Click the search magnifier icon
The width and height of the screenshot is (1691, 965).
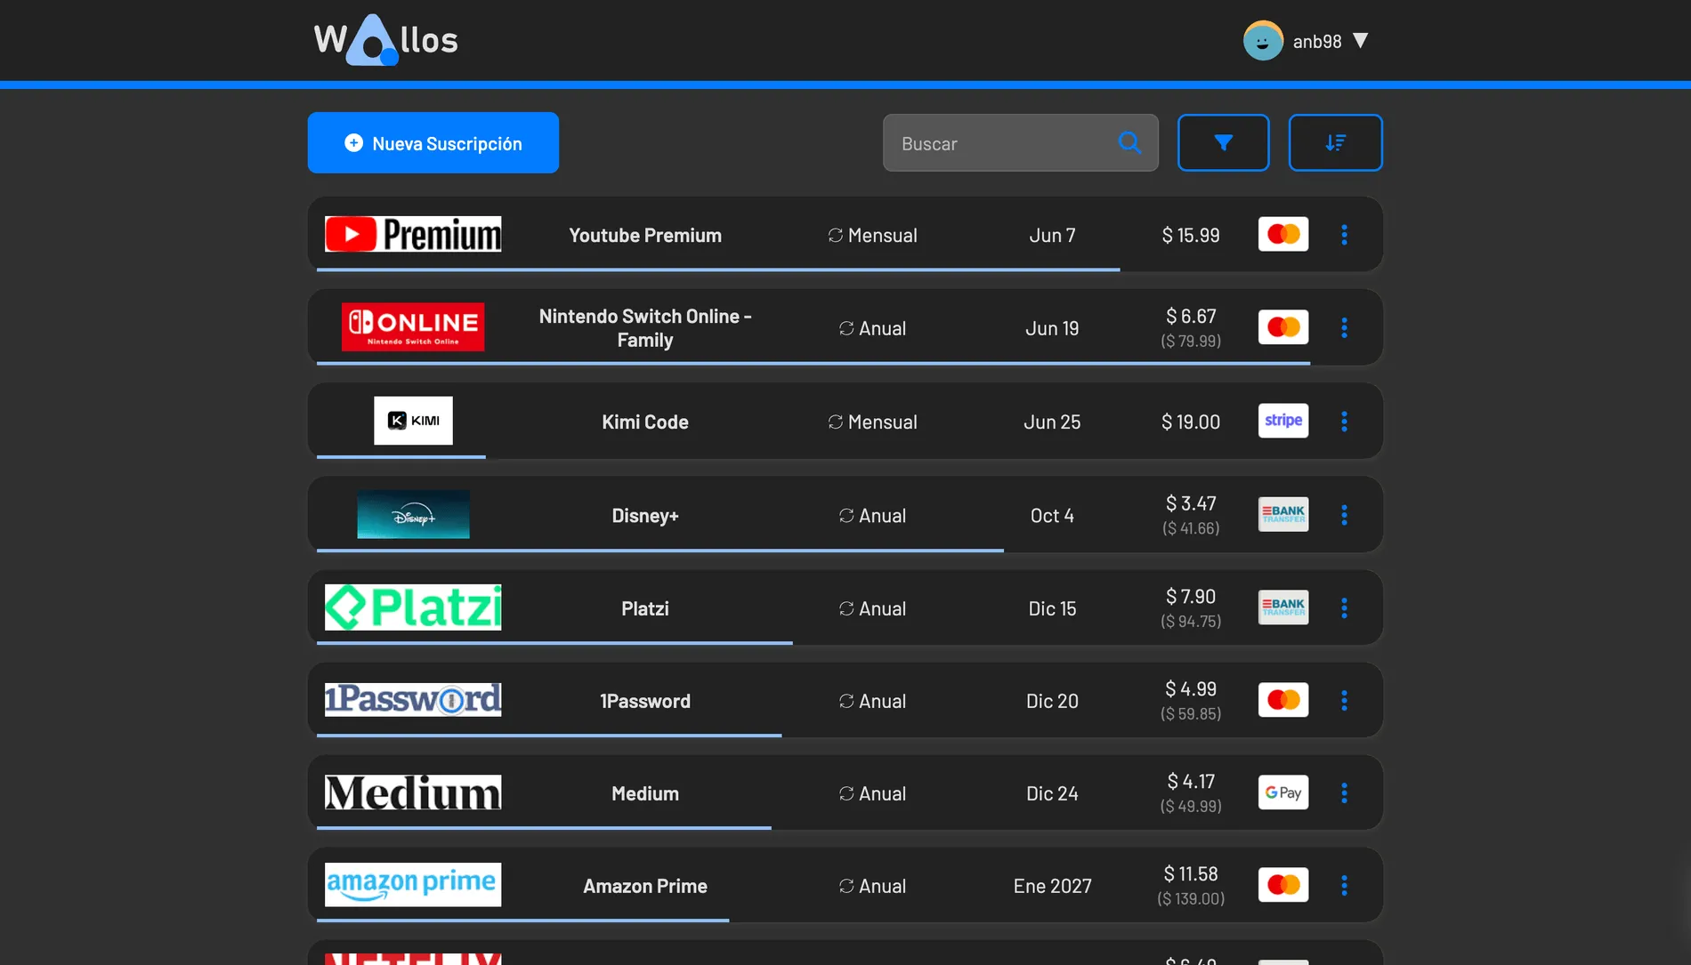[x=1129, y=142]
